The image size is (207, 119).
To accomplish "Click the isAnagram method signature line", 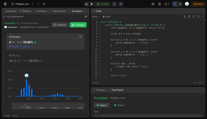I will click(x=135, y=25).
